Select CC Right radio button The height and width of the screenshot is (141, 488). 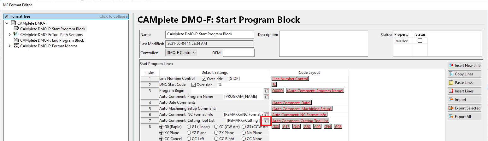[x=216, y=138]
